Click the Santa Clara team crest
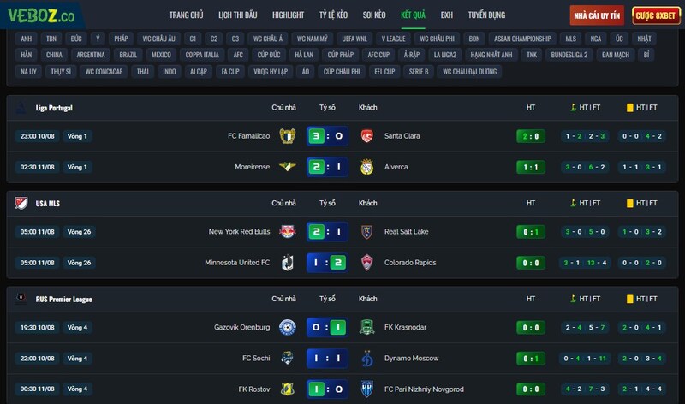Viewport: 685px width, 404px height. coord(367,136)
